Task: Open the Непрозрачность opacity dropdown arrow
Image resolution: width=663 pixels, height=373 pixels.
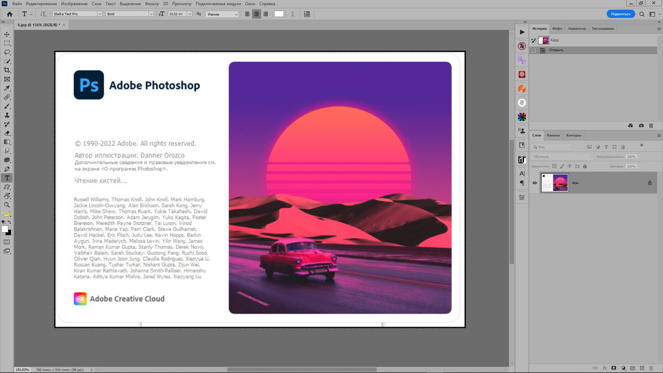Action: 640,156
